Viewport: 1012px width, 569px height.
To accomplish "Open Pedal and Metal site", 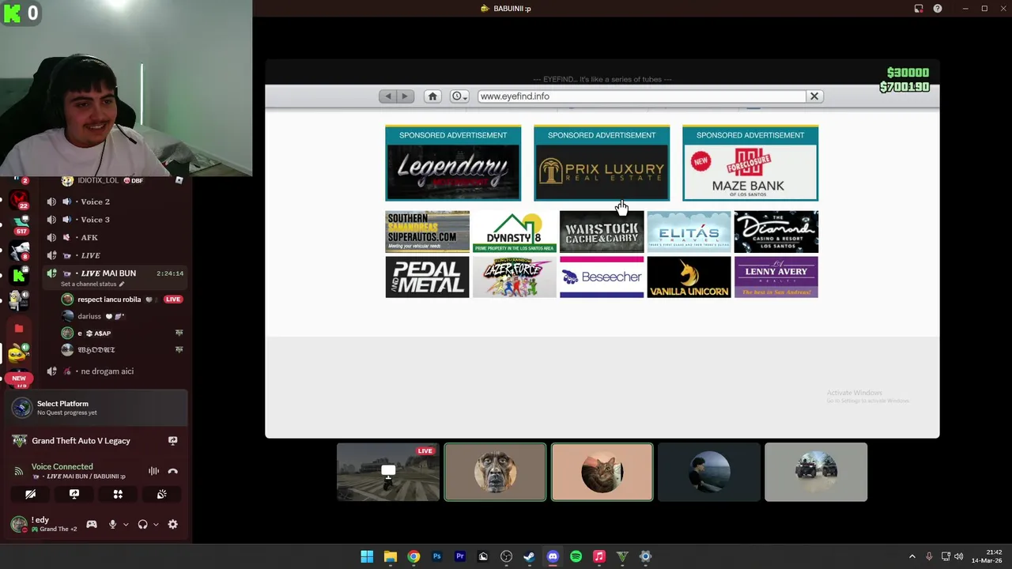I will point(427,277).
